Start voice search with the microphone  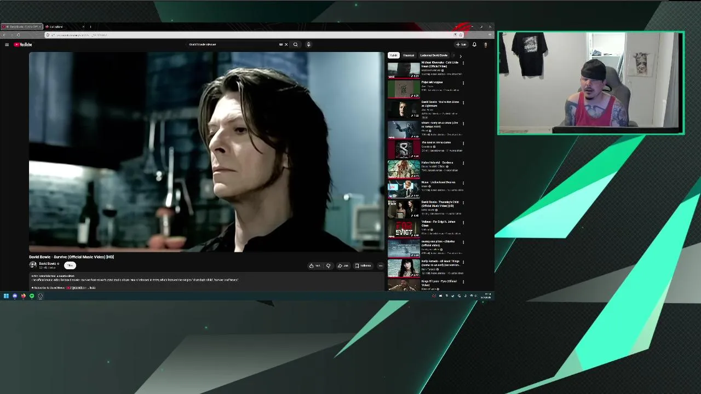point(308,44)
